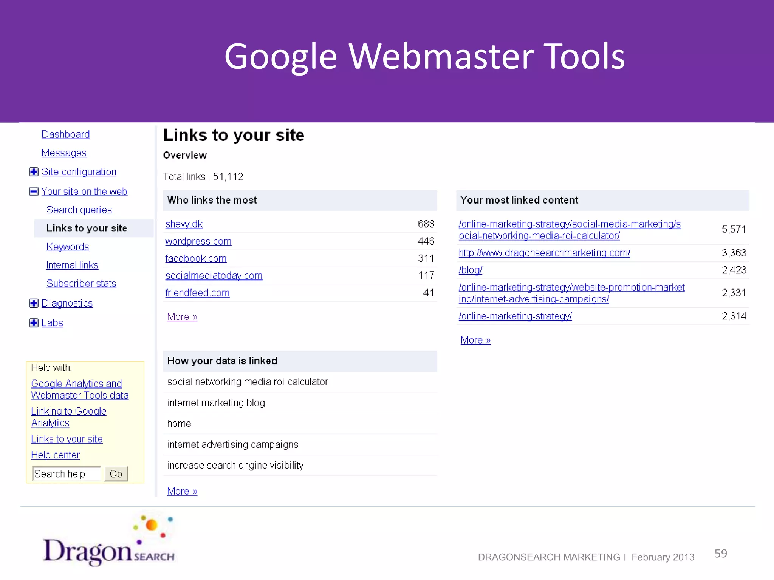774x580 pixels.
Task: Open Diagnostics link
Action: 67,303
